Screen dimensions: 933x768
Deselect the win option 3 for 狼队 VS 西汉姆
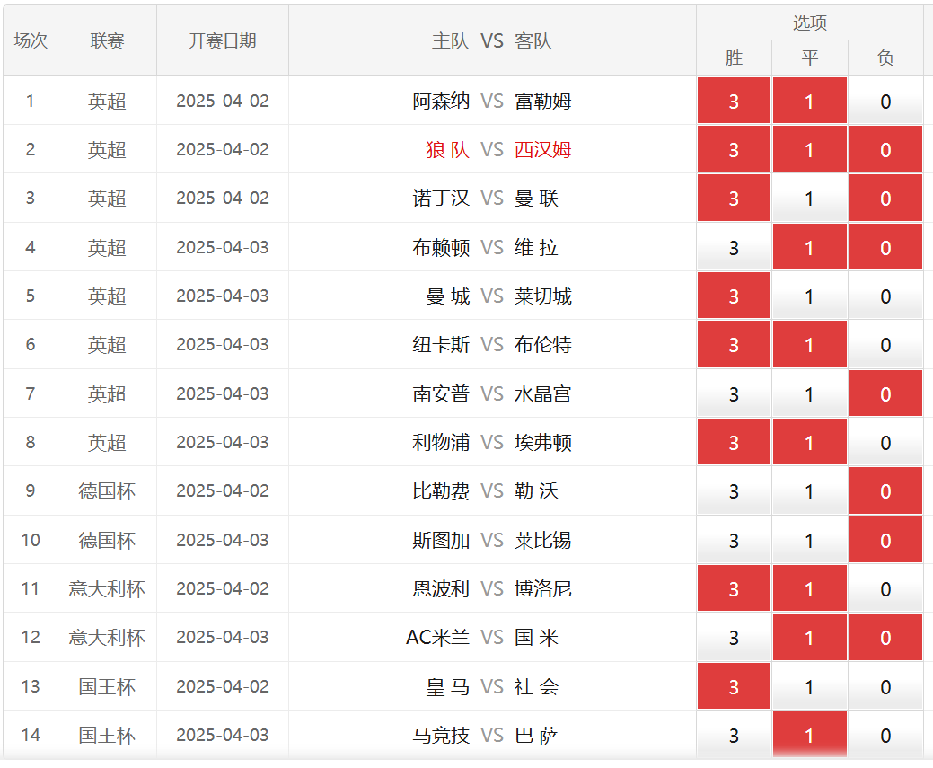(734, 150)
